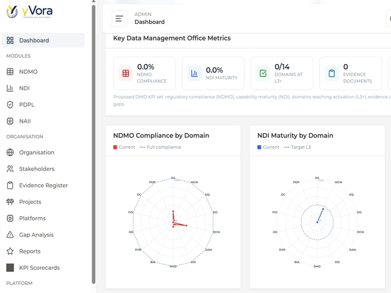The height and width of the screenshot is (293, 391).
Task: Toggle blue Current legend in NDI chart
Action: click(x=268, y=147)
